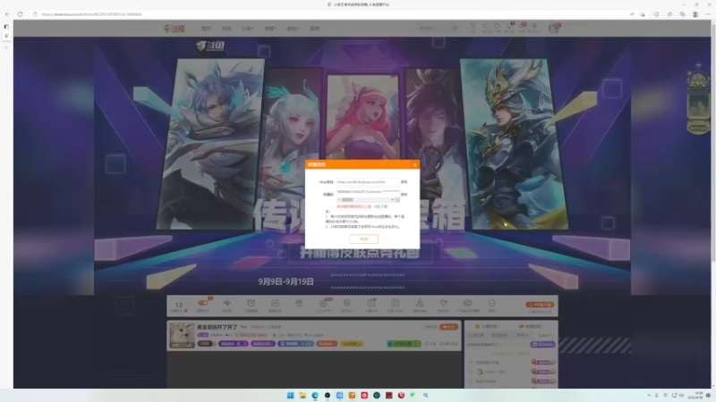This screenshot has height=402, width=716.
Task: Toggle the orange switch icon in the streamer toolbar
Action: click(203, 304)
